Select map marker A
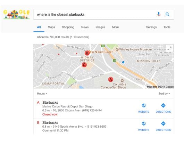This screenshot has height=144, width=184. [x=110, y=79]
